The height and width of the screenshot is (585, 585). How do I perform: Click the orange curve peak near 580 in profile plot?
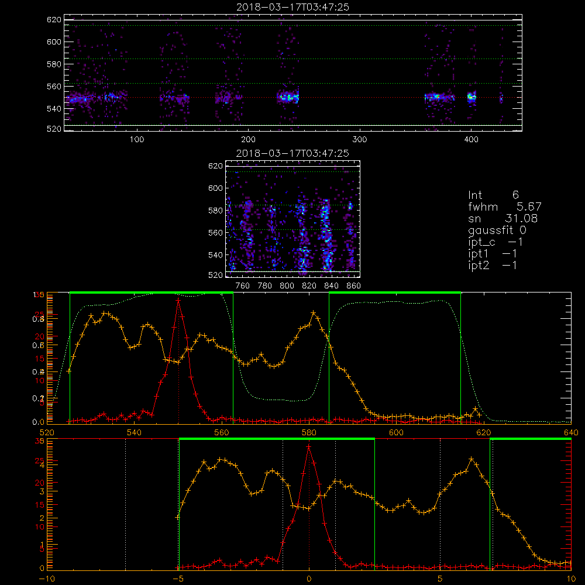tap(314, 312)
